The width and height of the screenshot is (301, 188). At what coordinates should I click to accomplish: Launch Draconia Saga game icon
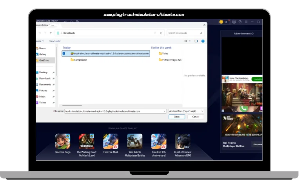point(63,141)
